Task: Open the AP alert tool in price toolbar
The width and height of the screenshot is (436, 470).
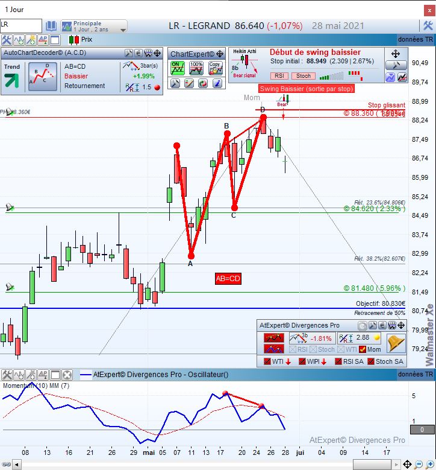Action: (43, 40)
